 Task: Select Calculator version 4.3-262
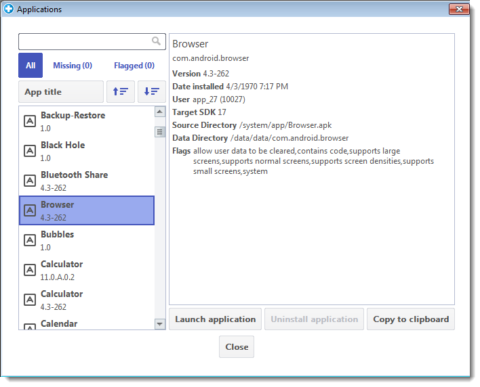point(87,300)
